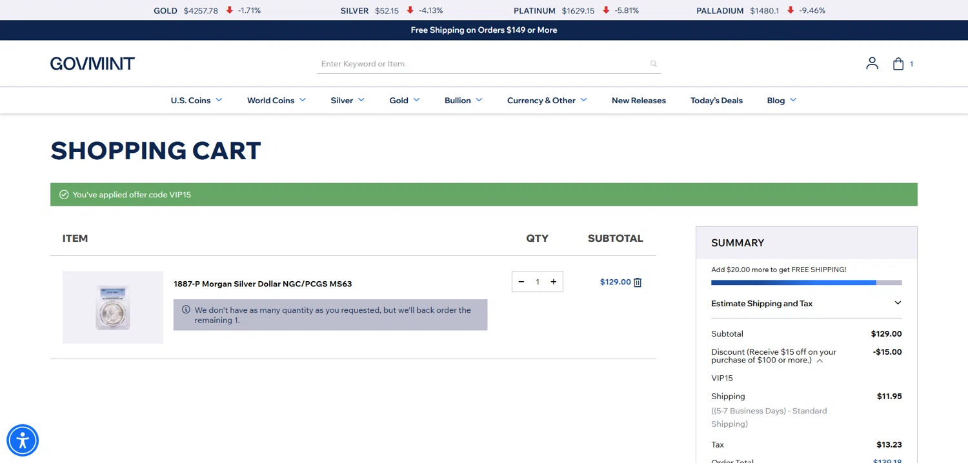Go to the GOVMINT home logo
The height and width of the screenshot is (463, 968).
(x=92, y=63)
